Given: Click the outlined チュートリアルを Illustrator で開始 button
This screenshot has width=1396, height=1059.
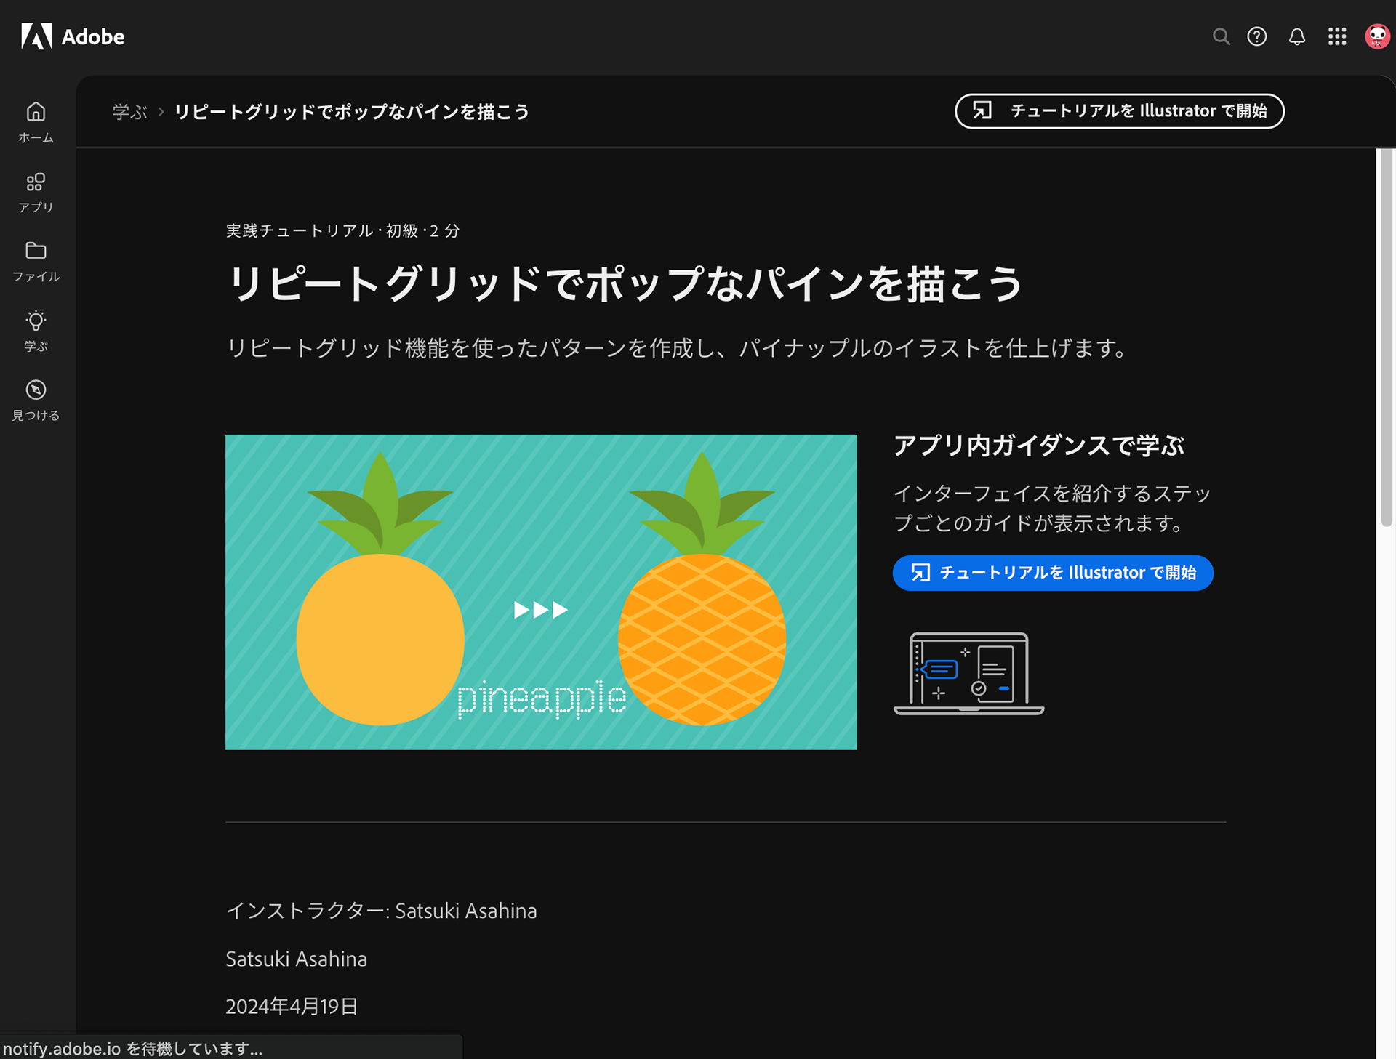Looking at the screenshot, I should (x=1119, y=111).
